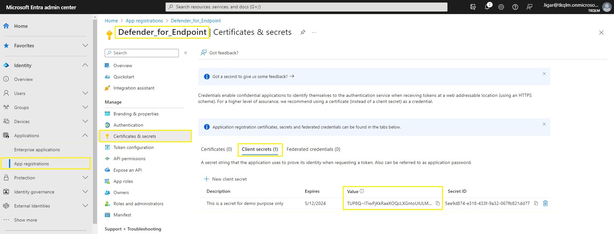Collapse the resource menu with double chevron

[x=186, y=53]
